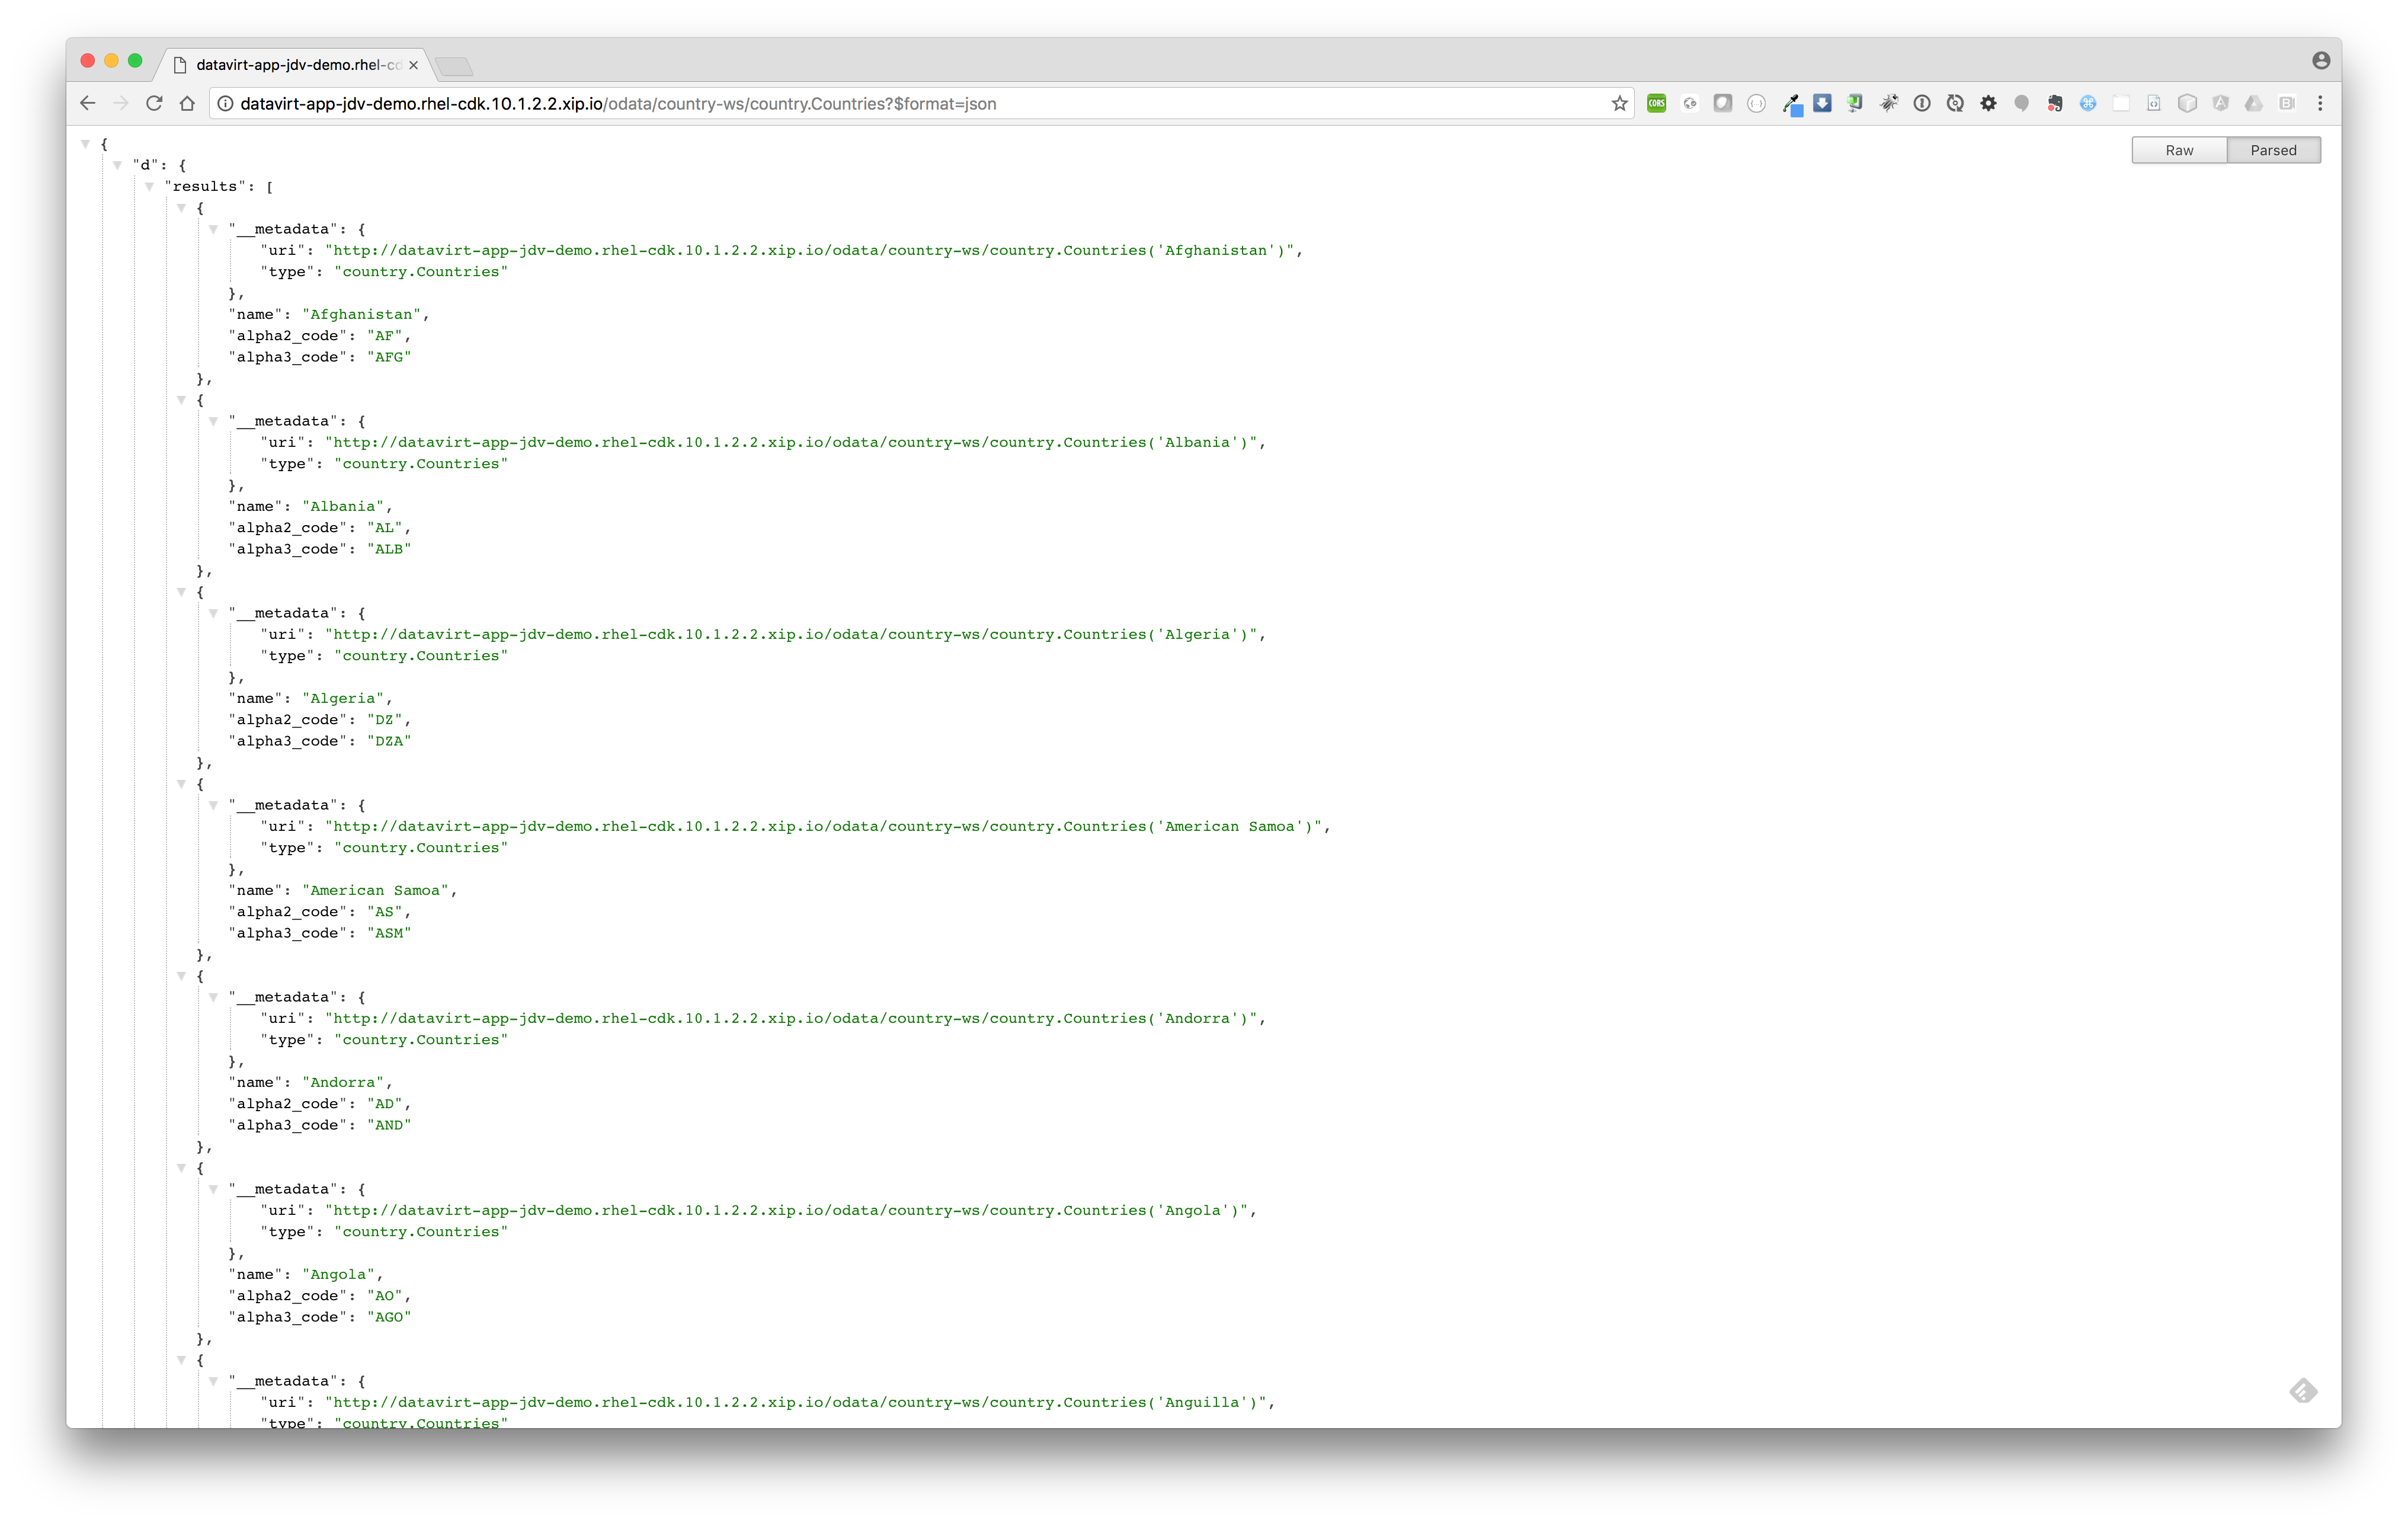Open the 1Password extension icon

(1921, 103)
